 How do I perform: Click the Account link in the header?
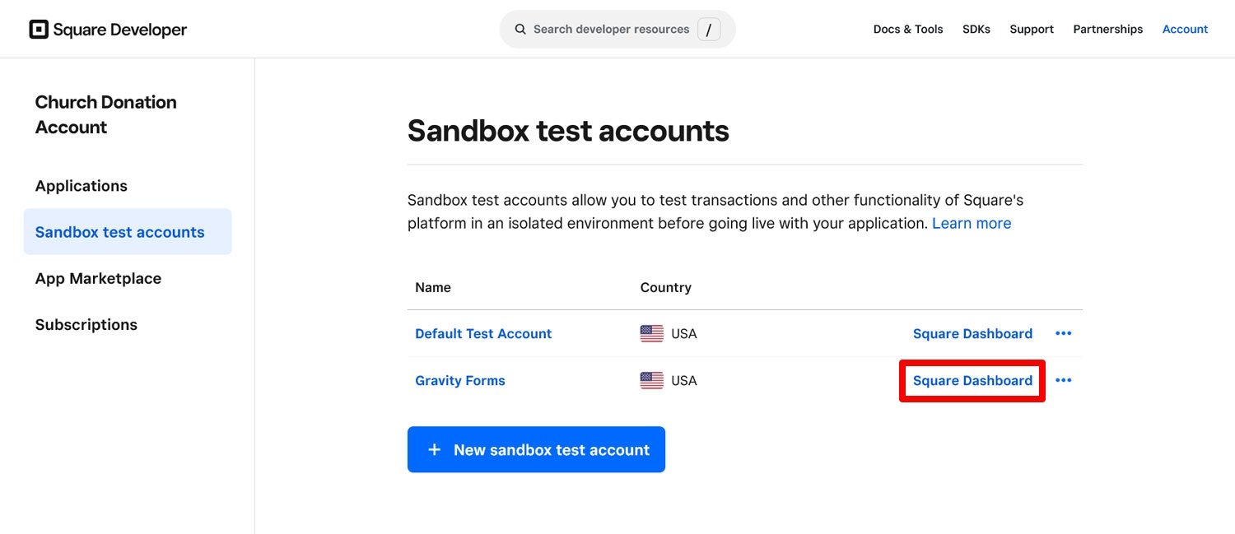pos(1185,30)
